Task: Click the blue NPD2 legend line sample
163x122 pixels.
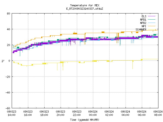Action: pyautogui.click(x=152, y=23)
